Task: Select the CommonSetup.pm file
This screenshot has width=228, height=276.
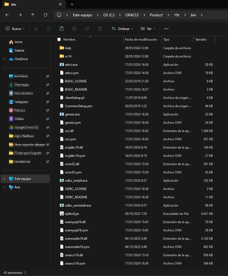Action: coord(79,106)
